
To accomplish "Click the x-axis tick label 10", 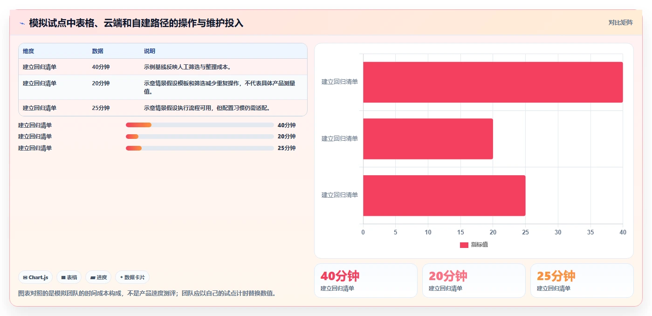I will tap(428, 232).
